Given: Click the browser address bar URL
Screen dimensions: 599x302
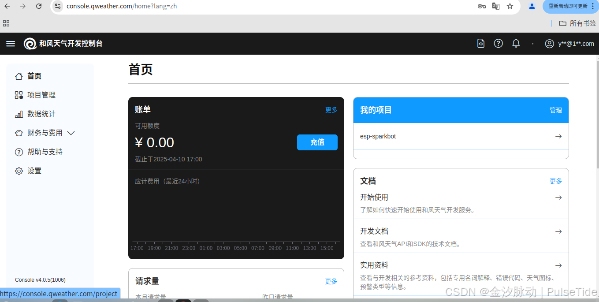Looking at the screenshot, I should click(x=122, y=6).
